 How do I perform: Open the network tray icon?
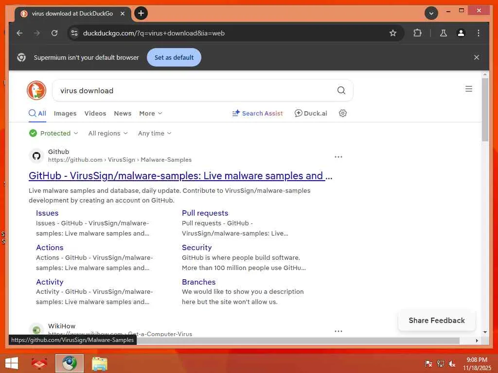point(440,364)
